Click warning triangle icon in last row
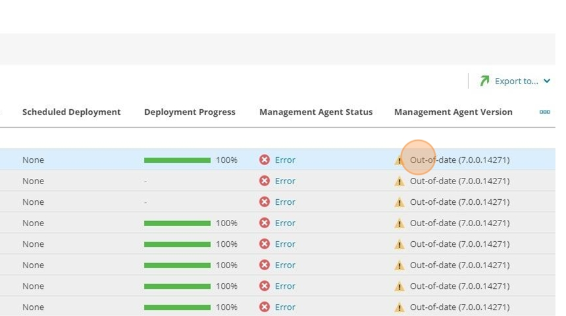 [399, 307]
